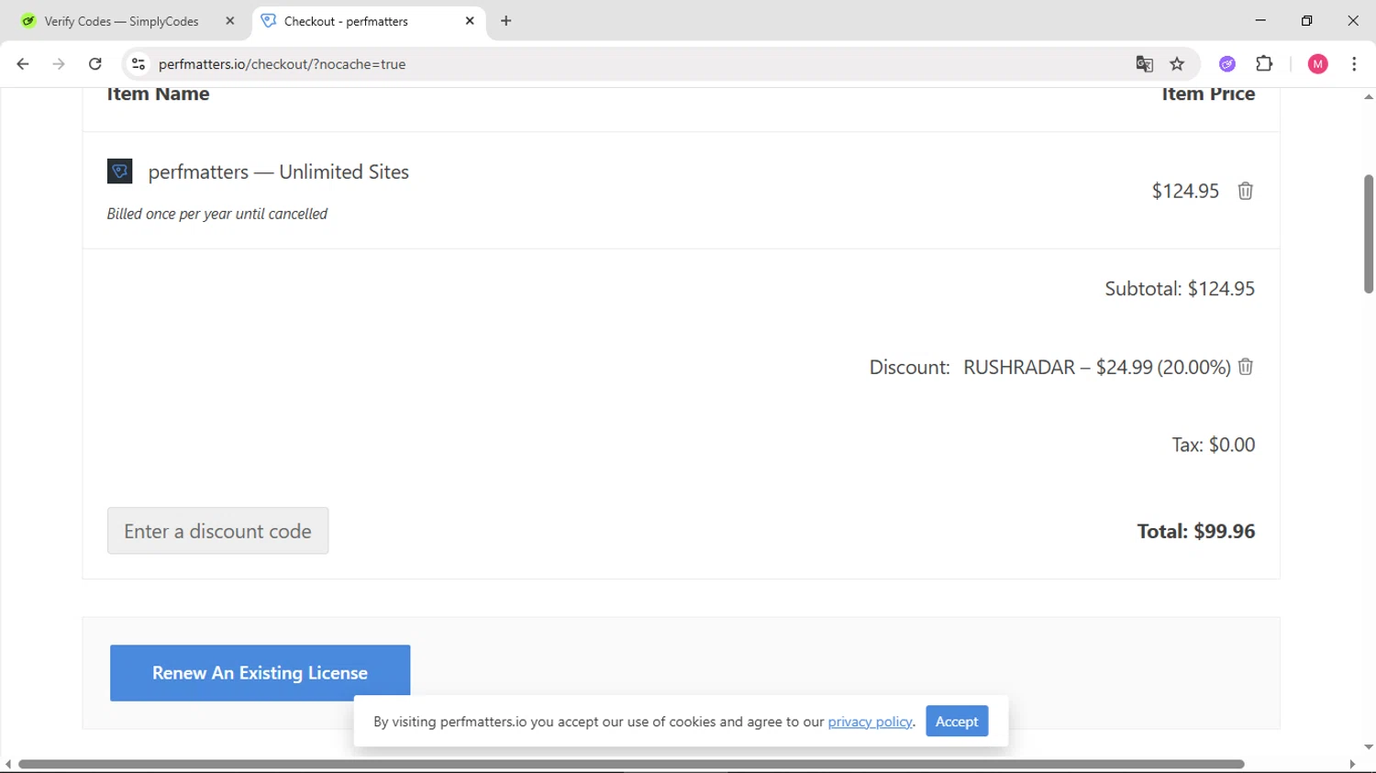Open the privacy policy link
The height and width of the screenshot is (773, 1376).
coord(871,722)
